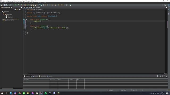Open the Outline icon in right trim
Screen dimensions: 170x95
point(169,10)
